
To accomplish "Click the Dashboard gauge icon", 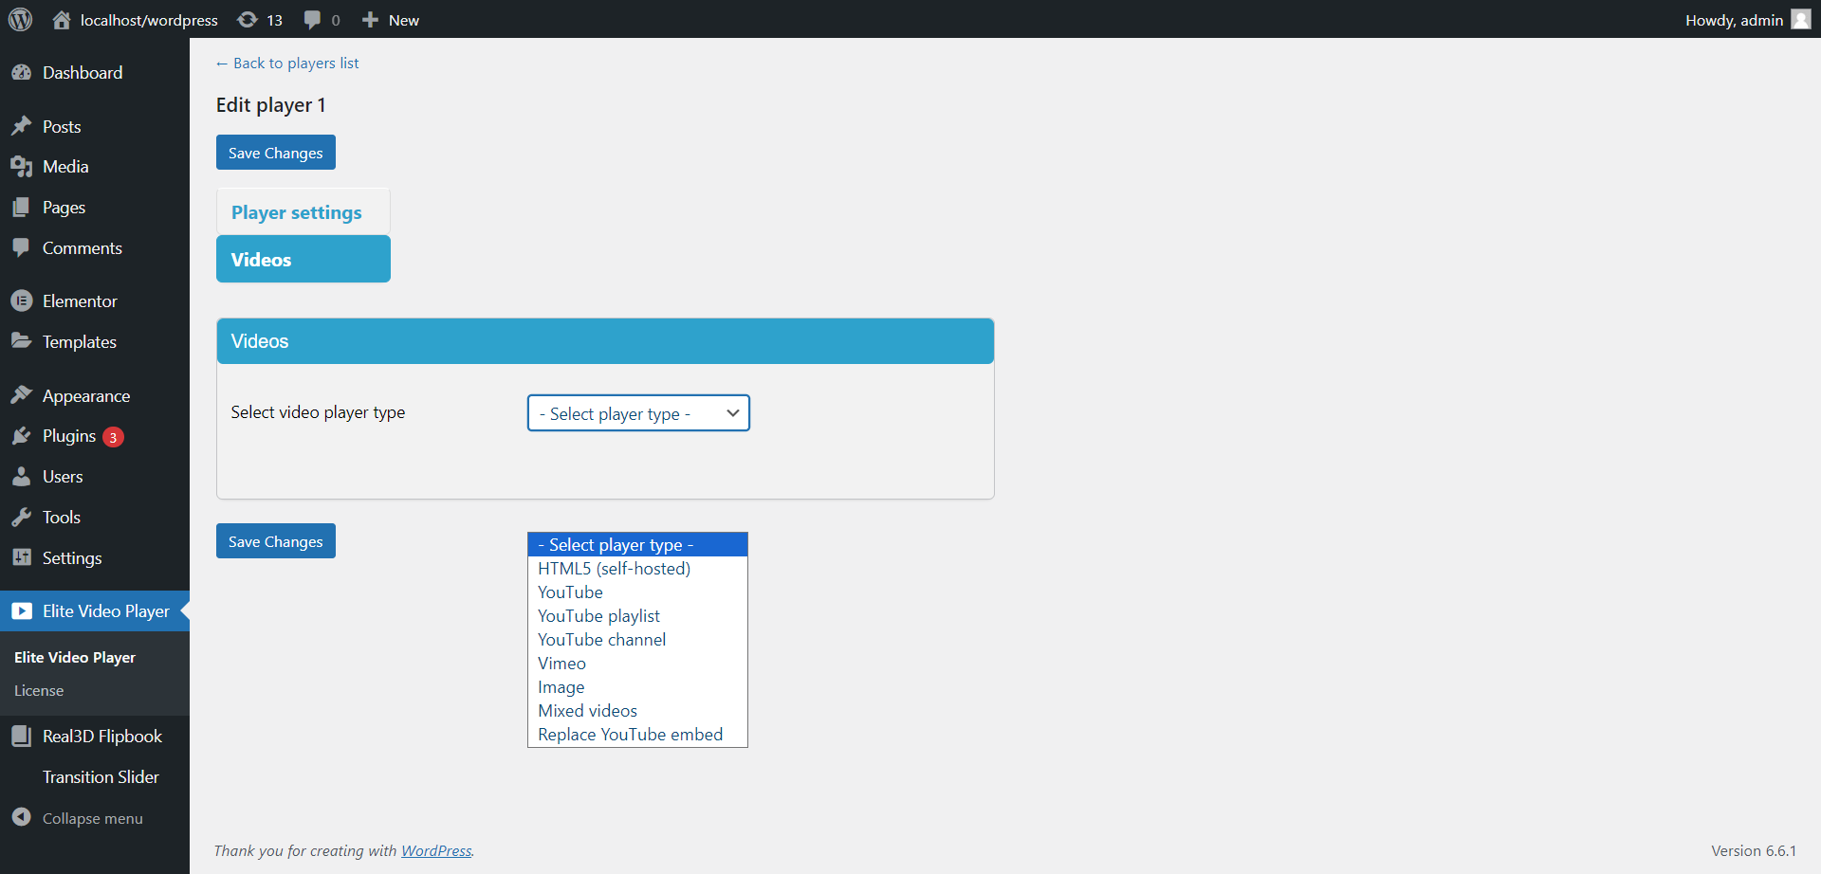I will tap(22, 73).
